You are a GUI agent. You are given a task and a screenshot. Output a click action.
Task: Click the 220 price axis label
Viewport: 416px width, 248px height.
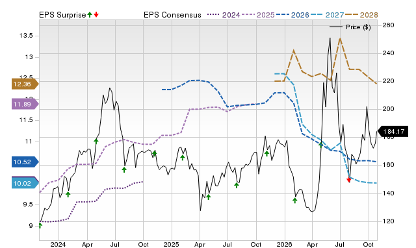[x=388, y=81]
